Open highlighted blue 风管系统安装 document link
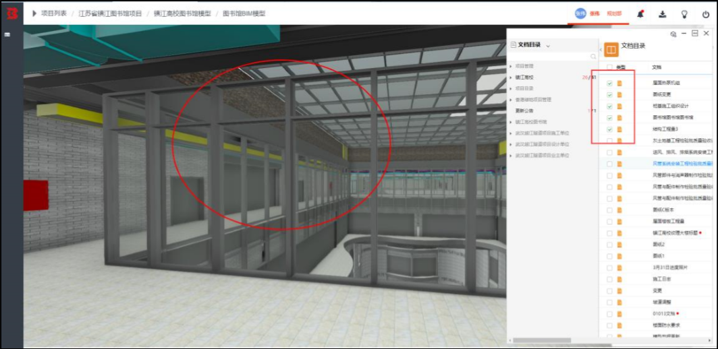The width and height of the screenshot is (718, 349). click(683, 164)
